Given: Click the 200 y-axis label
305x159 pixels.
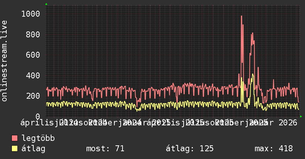Looking at the screenshot, I should pyautogui.click(x=33, y=96).
